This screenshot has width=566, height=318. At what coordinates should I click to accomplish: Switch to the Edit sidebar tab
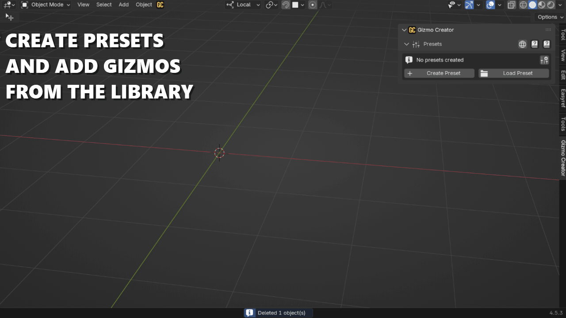(562, 75)
